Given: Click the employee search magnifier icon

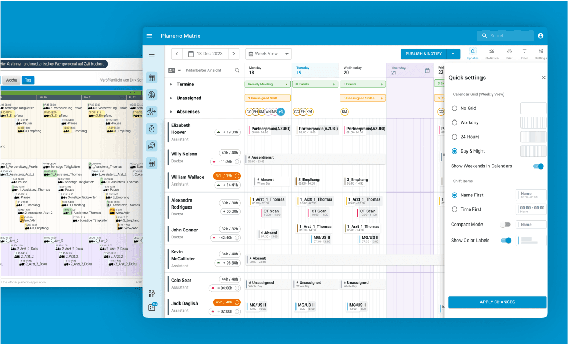Looking at the screenshot, I should (x=237, y=70).
